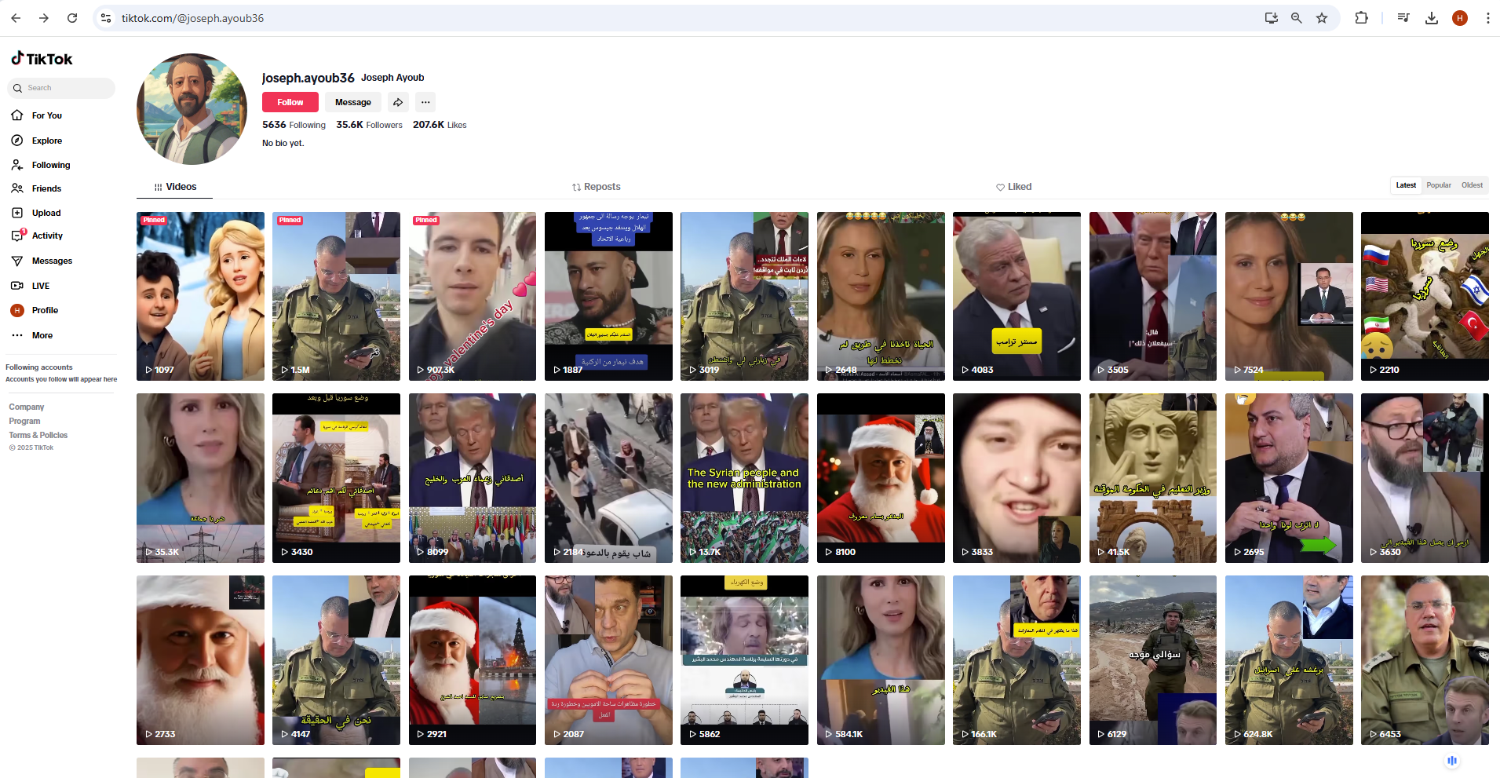This screenshot has height=778, width=1500.
Task: Sort videos by Oldest
Action: point(1472,185)
